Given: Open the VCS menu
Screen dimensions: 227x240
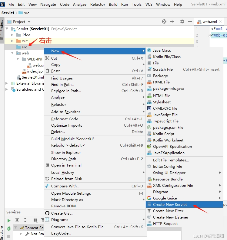Looking at the screenshot, I should pyautogui.click(x=149, y=5).
